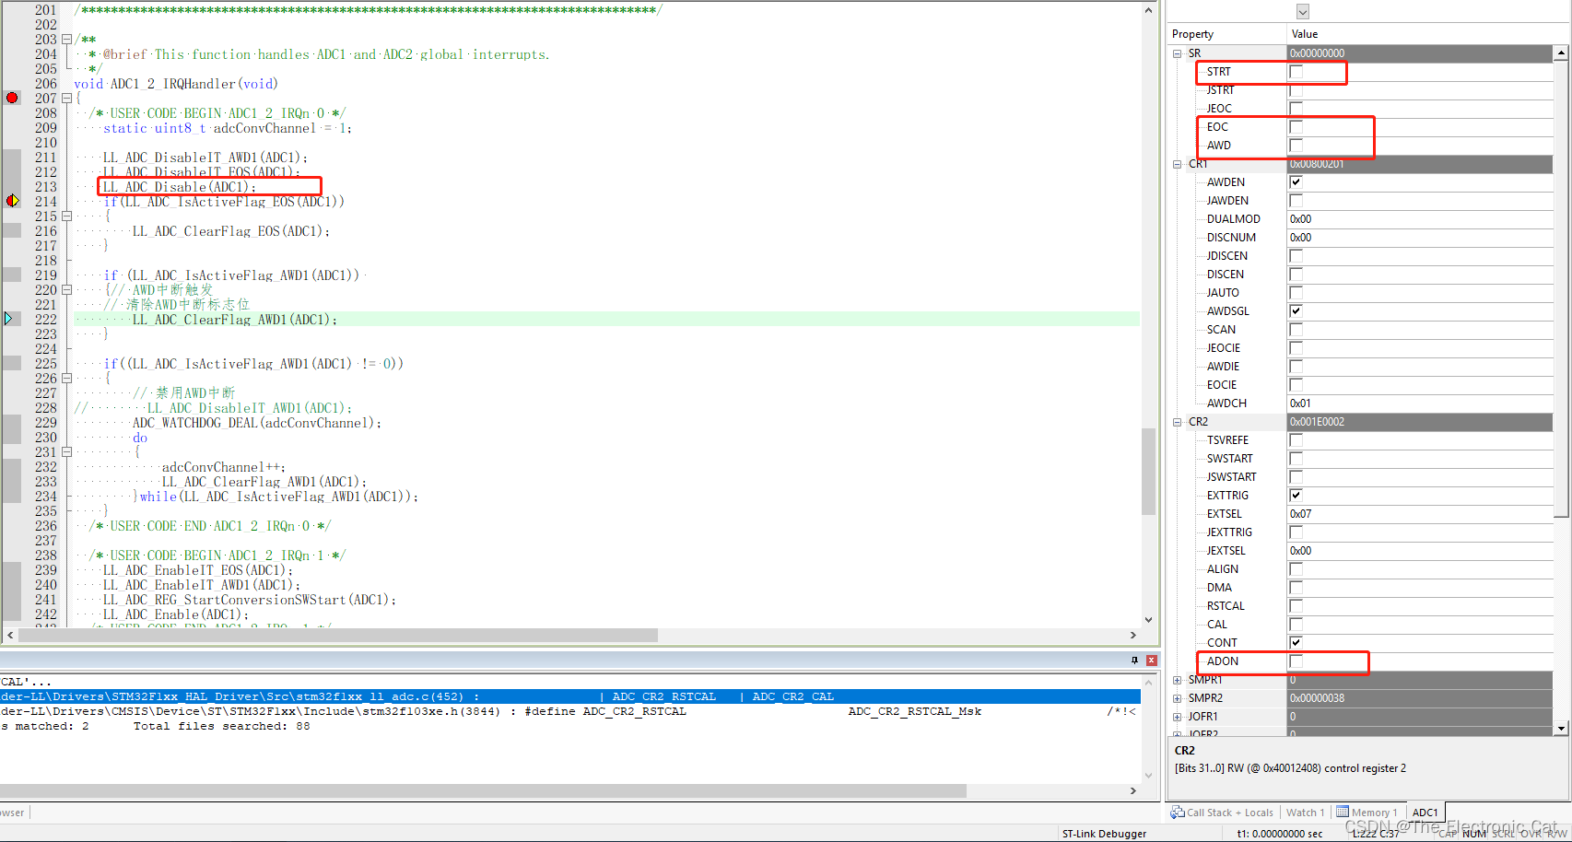Enable the EOCIE checkbox
This screenshot has height=842, width=1572.
point(1296,385)
